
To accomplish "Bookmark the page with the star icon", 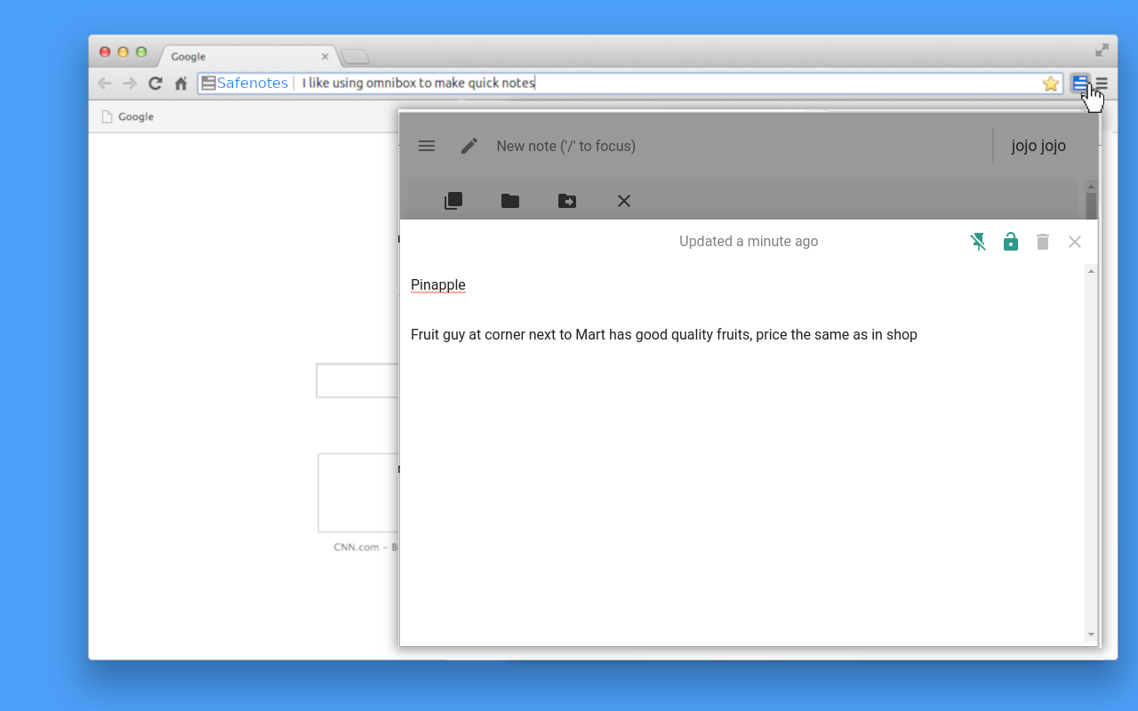I will pyautogui.click(x=1051, y=83).
